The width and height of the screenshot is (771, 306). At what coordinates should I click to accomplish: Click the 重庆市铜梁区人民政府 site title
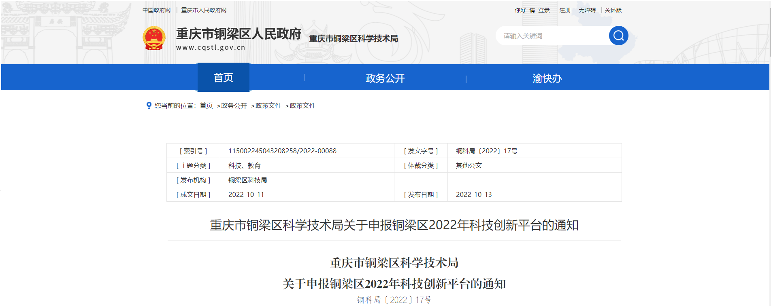(239, 34)
